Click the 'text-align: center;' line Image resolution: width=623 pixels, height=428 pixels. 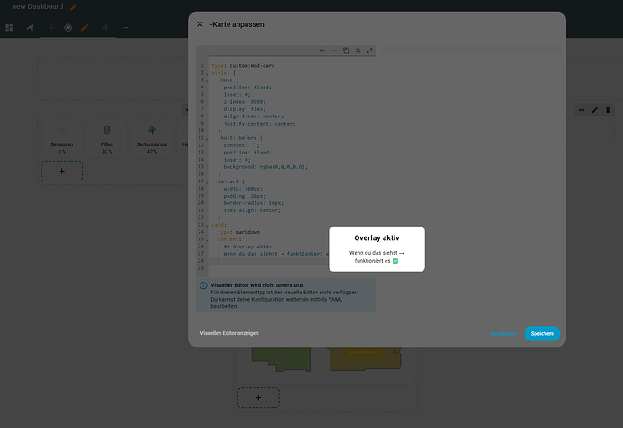click(x=252, y=210)
